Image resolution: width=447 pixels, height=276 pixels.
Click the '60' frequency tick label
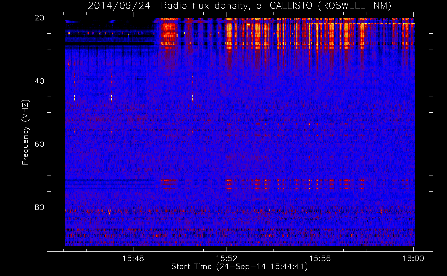click(40, 144)
